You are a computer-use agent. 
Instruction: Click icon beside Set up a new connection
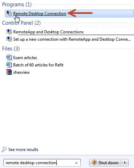(x=9, y=39)
